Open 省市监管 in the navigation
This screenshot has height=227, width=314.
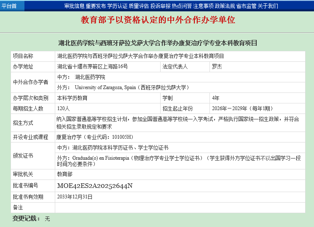pyautogui.click(x=246, y=6)
